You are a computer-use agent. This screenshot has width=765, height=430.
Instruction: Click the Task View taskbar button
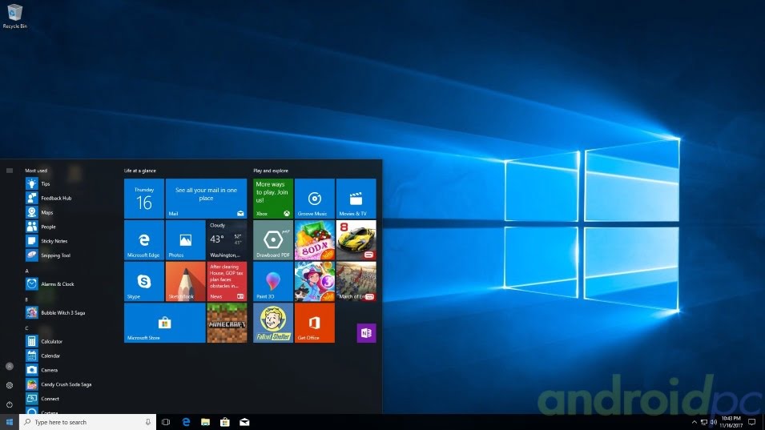[x=166, y=422]
